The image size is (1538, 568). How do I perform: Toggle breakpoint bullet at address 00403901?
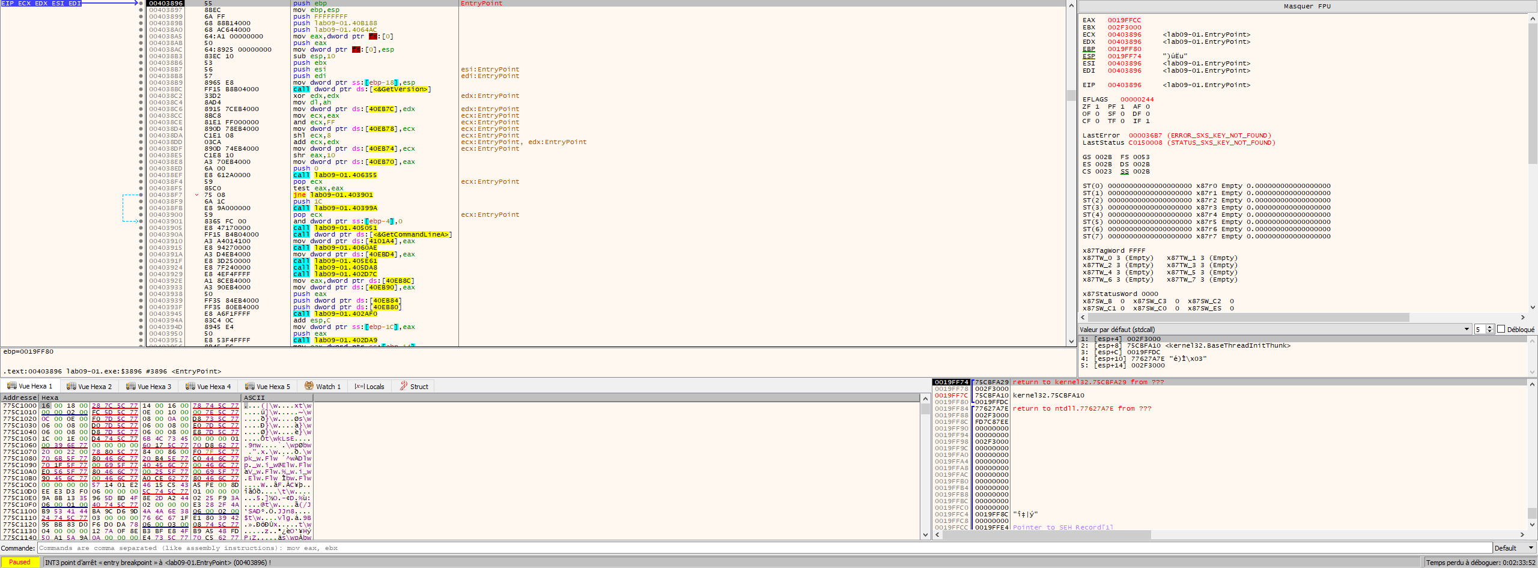click(x=141, y=222)
